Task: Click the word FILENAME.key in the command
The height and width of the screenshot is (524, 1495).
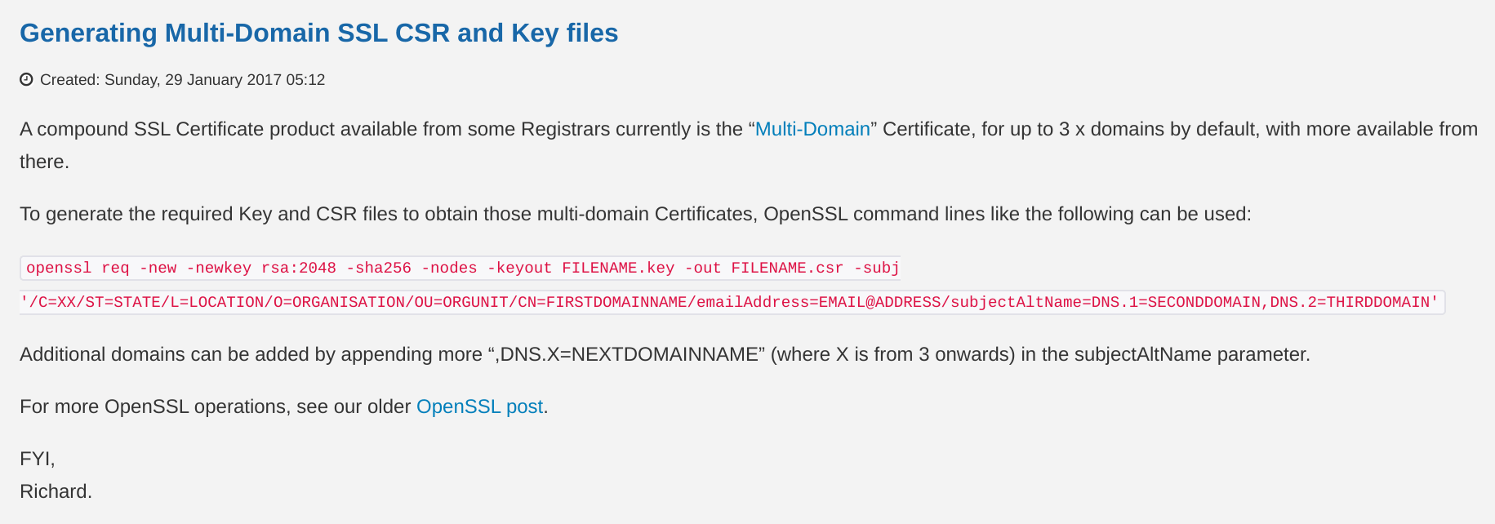Action: click(x=618, y=268)
